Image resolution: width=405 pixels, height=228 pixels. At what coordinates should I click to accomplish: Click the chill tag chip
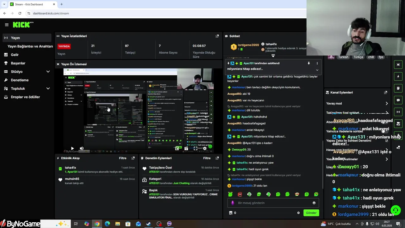coord(371,57)
